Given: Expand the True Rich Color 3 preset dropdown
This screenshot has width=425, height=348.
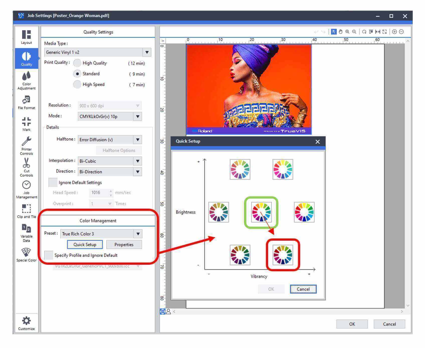Looking at the screenshot, I should click(101, 234).
